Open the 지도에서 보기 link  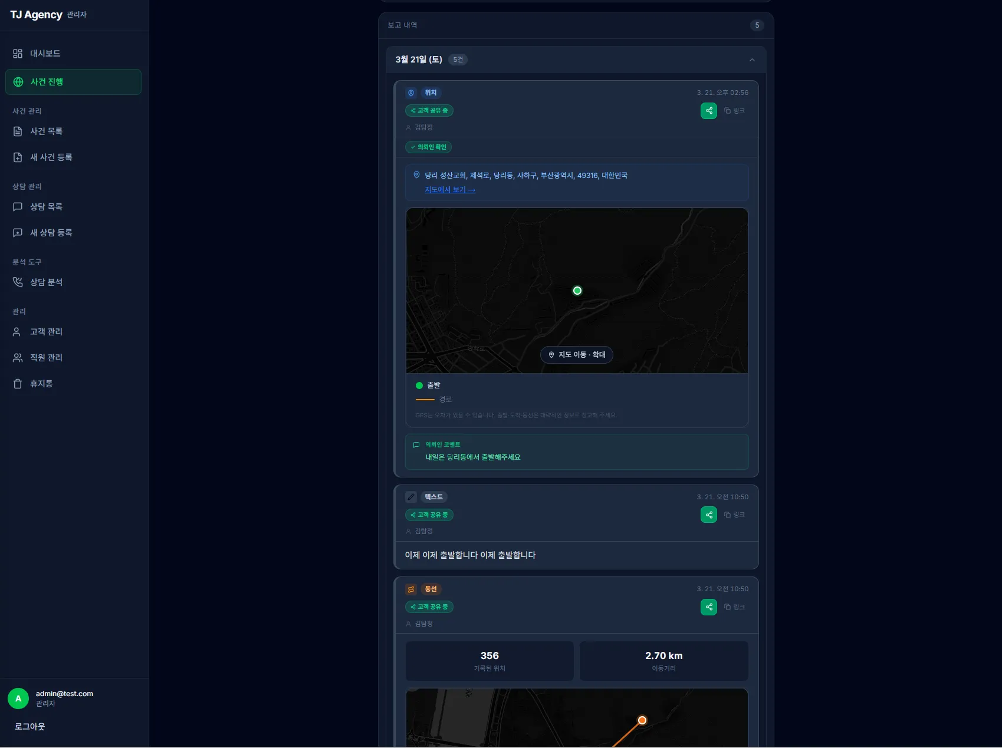[x=450, y=190]
